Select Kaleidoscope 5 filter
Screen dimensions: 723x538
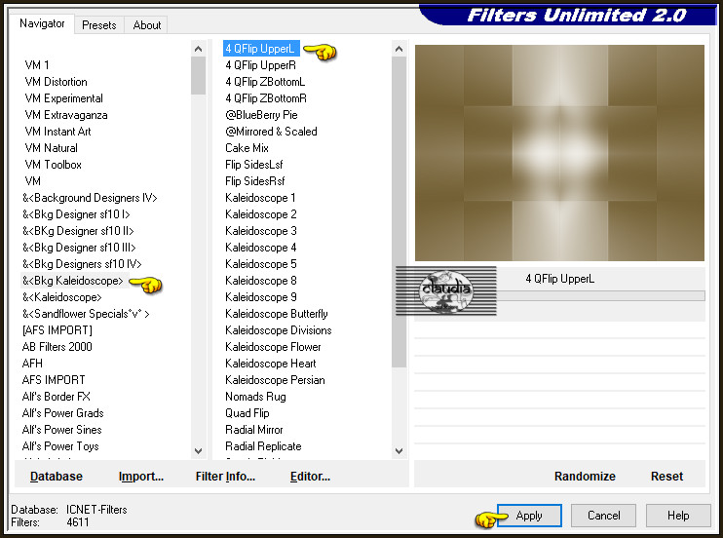click(x=261, y=264)
